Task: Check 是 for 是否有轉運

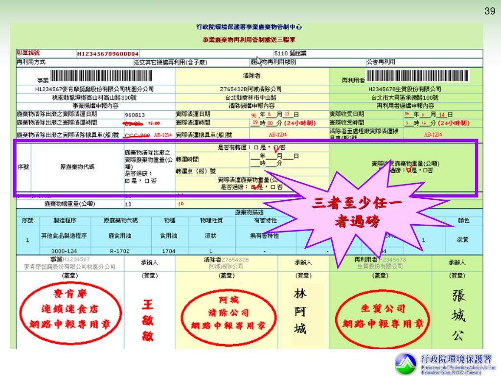Action: pos(256,148)
